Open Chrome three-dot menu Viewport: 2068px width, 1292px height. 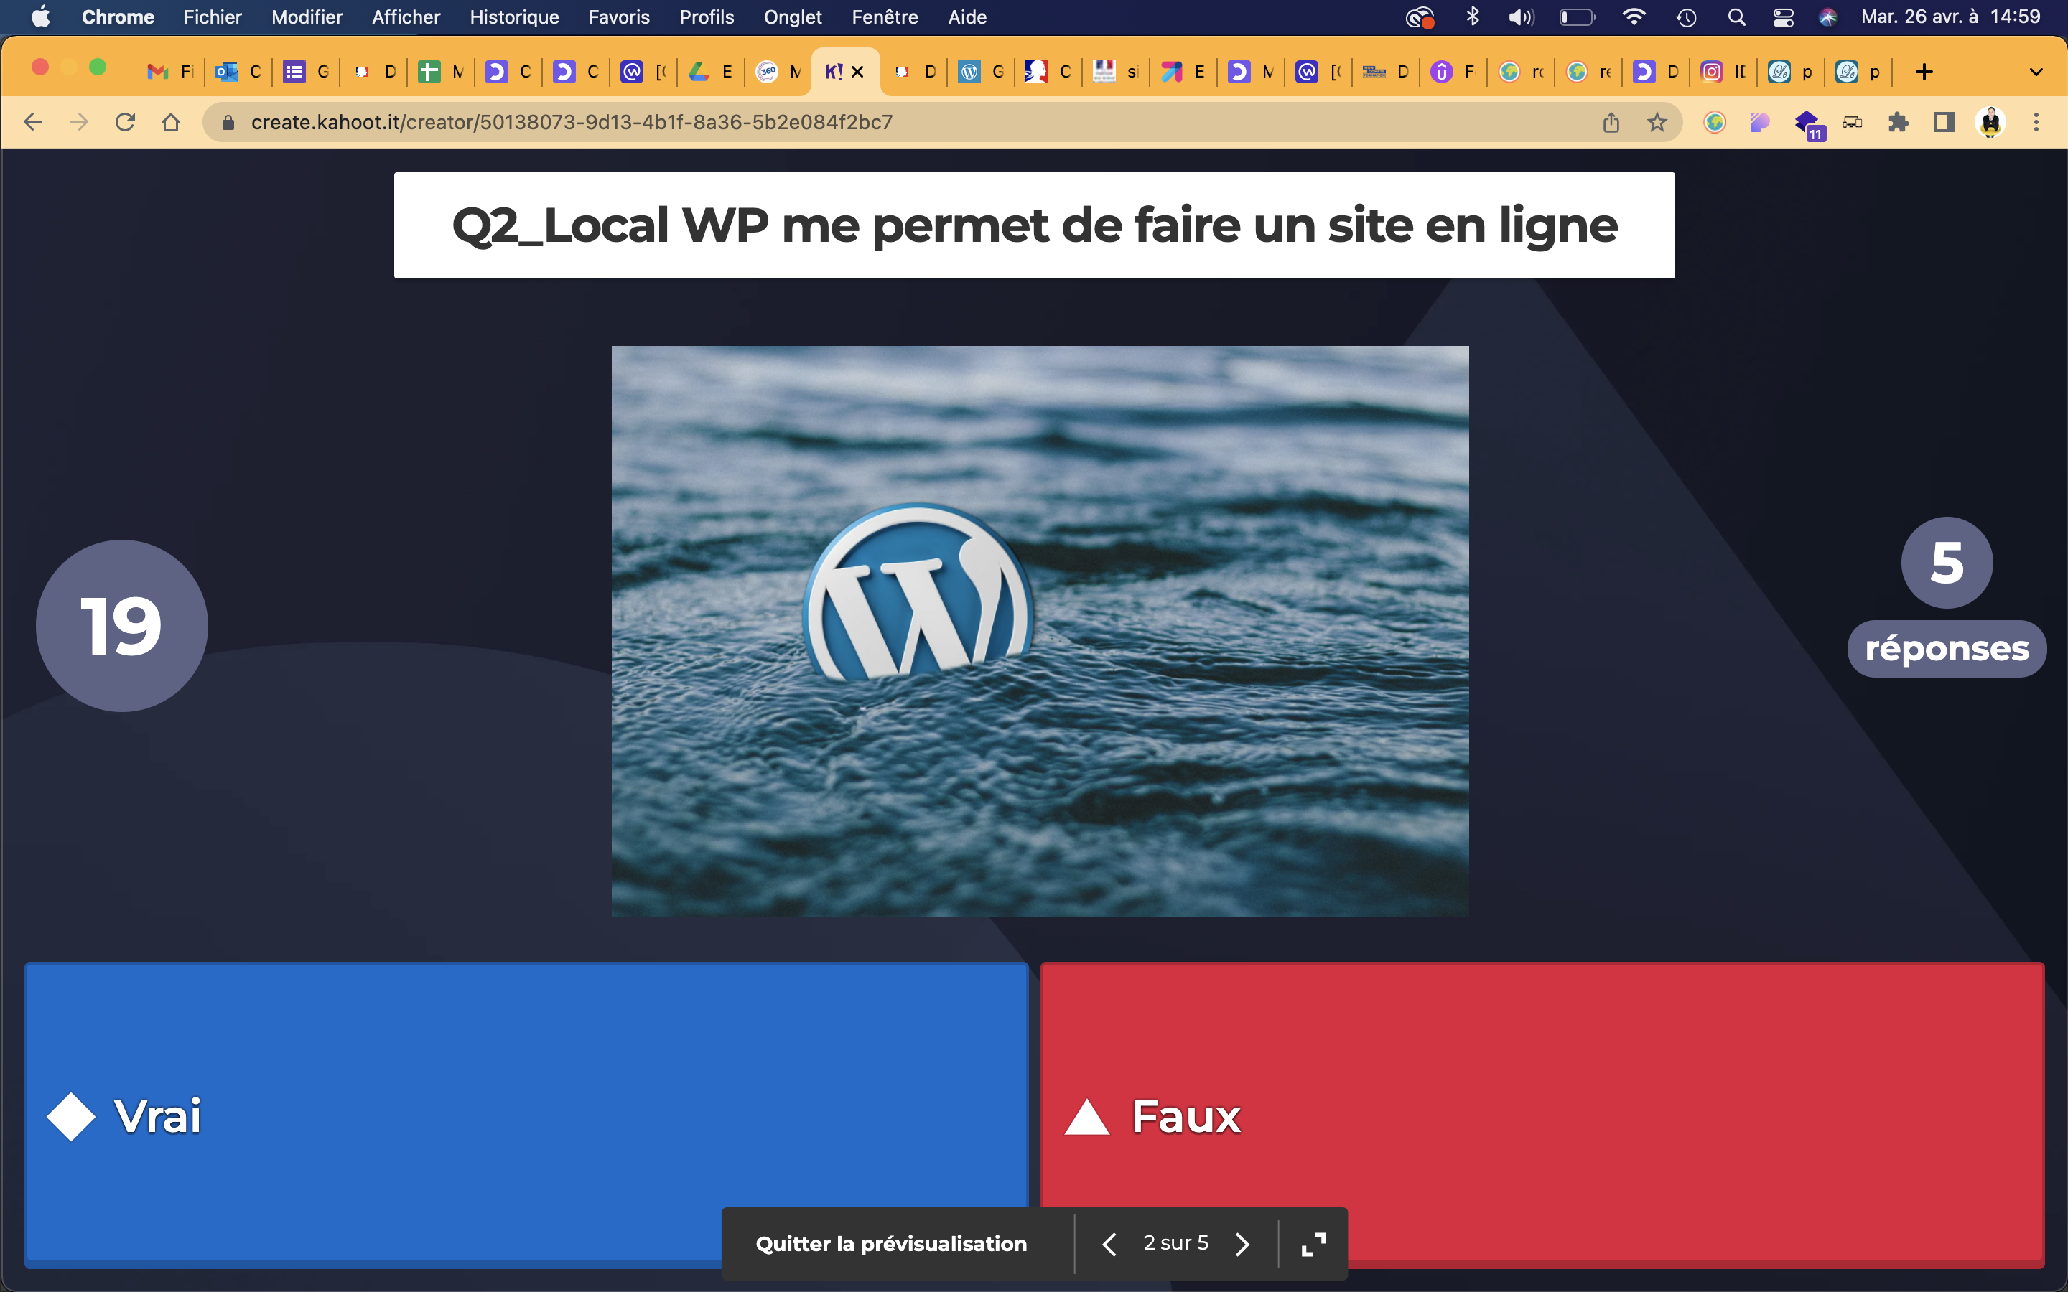click(2036, 122)
